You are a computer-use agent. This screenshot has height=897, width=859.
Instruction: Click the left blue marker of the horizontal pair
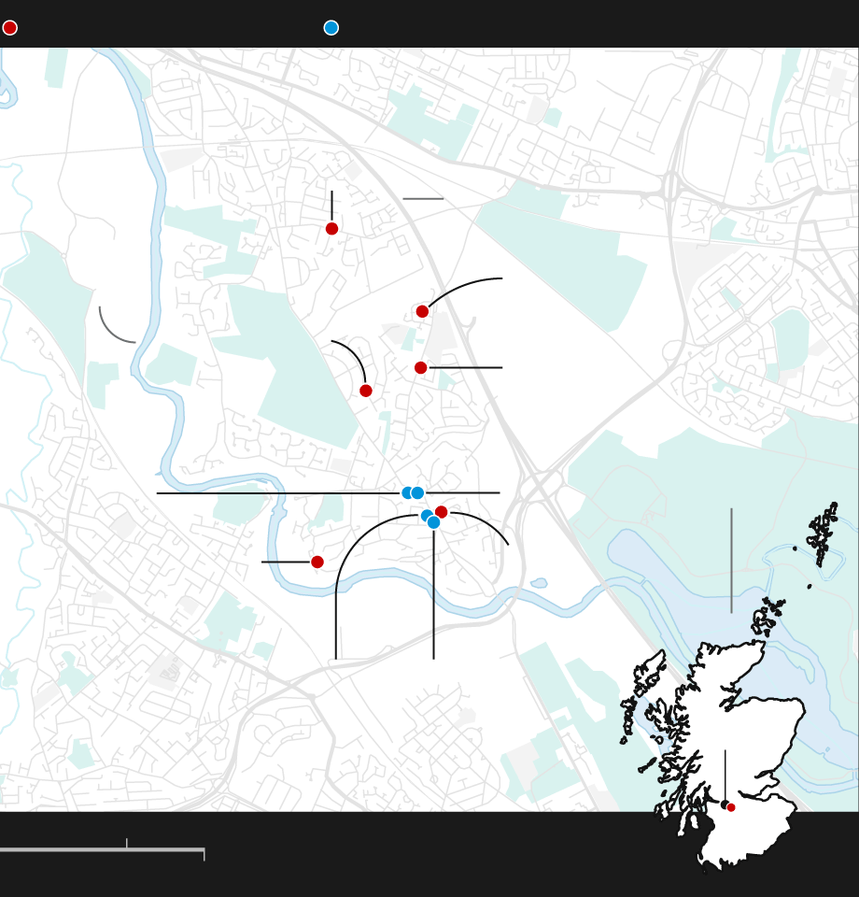[x=407, y=492]
